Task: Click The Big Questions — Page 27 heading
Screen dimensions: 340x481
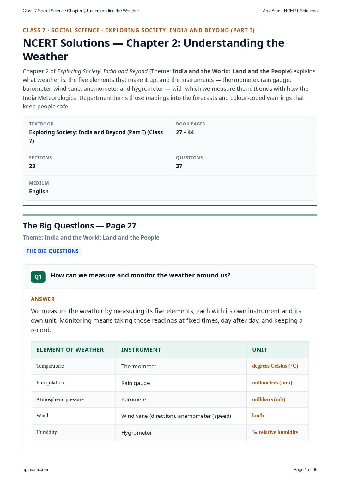Action: coord(80,226)
